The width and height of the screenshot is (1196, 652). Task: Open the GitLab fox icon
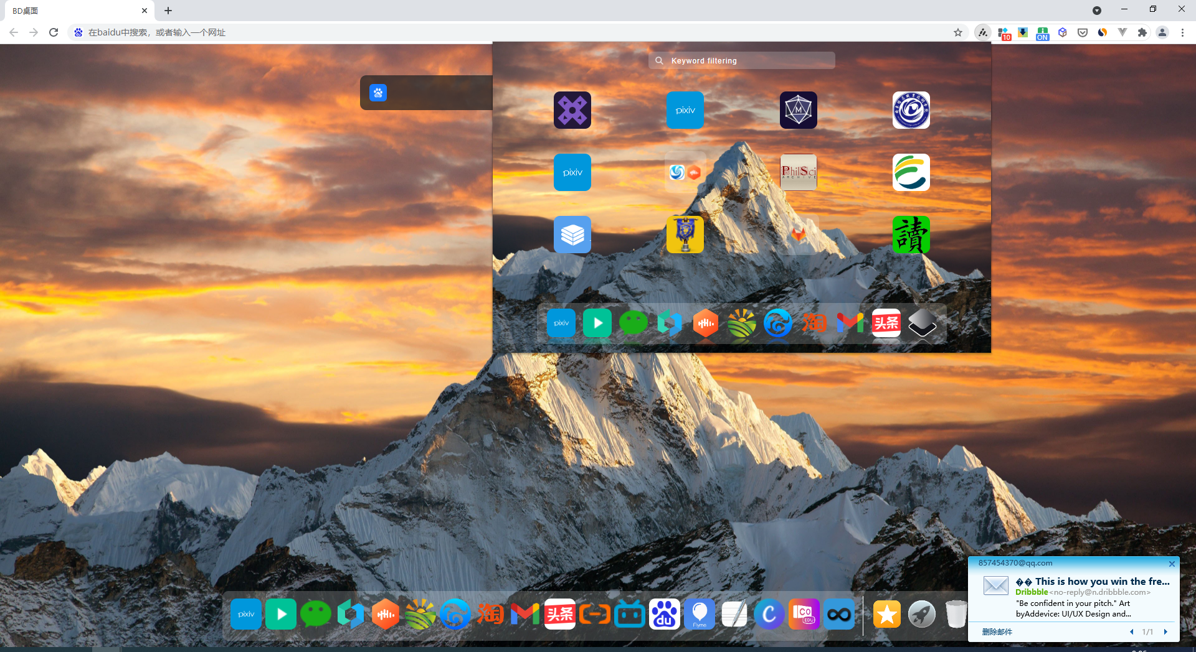[x=798, y=235]
